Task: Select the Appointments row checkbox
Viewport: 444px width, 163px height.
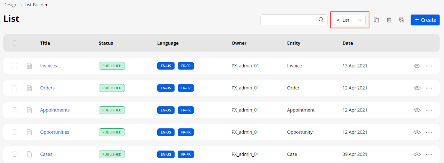Action: [14, 110]
